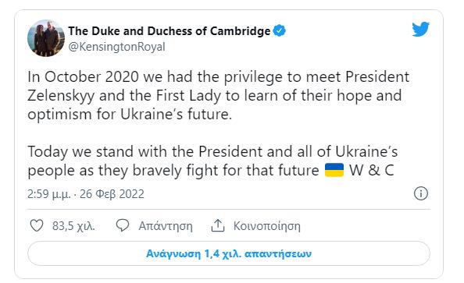Click the Twitter bird logo
Screen dimensions: 464x283
420,29
